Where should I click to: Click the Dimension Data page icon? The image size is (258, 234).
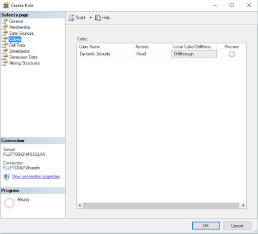(5, 57)
